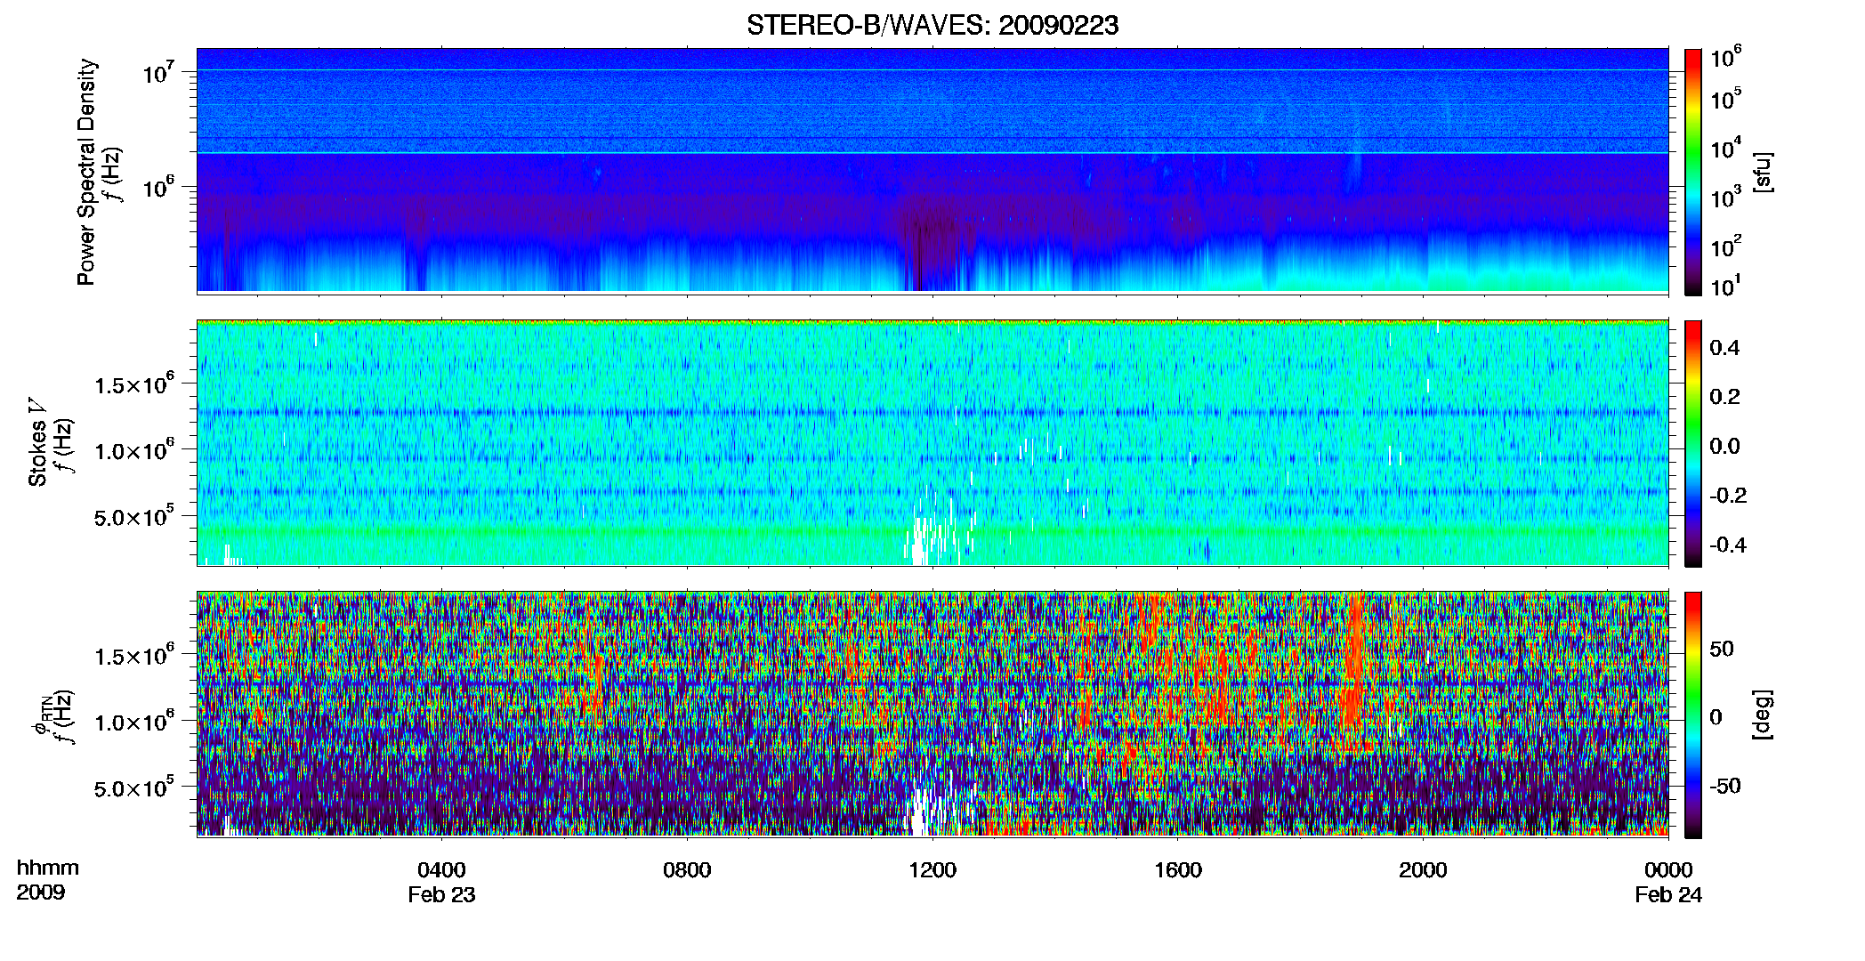Click the 2000 time axis label

click(x=1423, y=869)
